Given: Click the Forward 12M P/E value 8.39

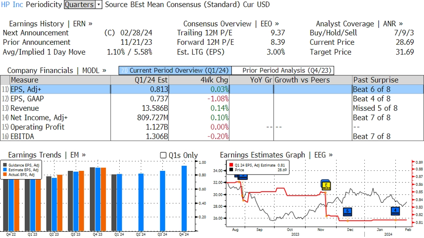Looking at the screenshot, I should [278, 42].
